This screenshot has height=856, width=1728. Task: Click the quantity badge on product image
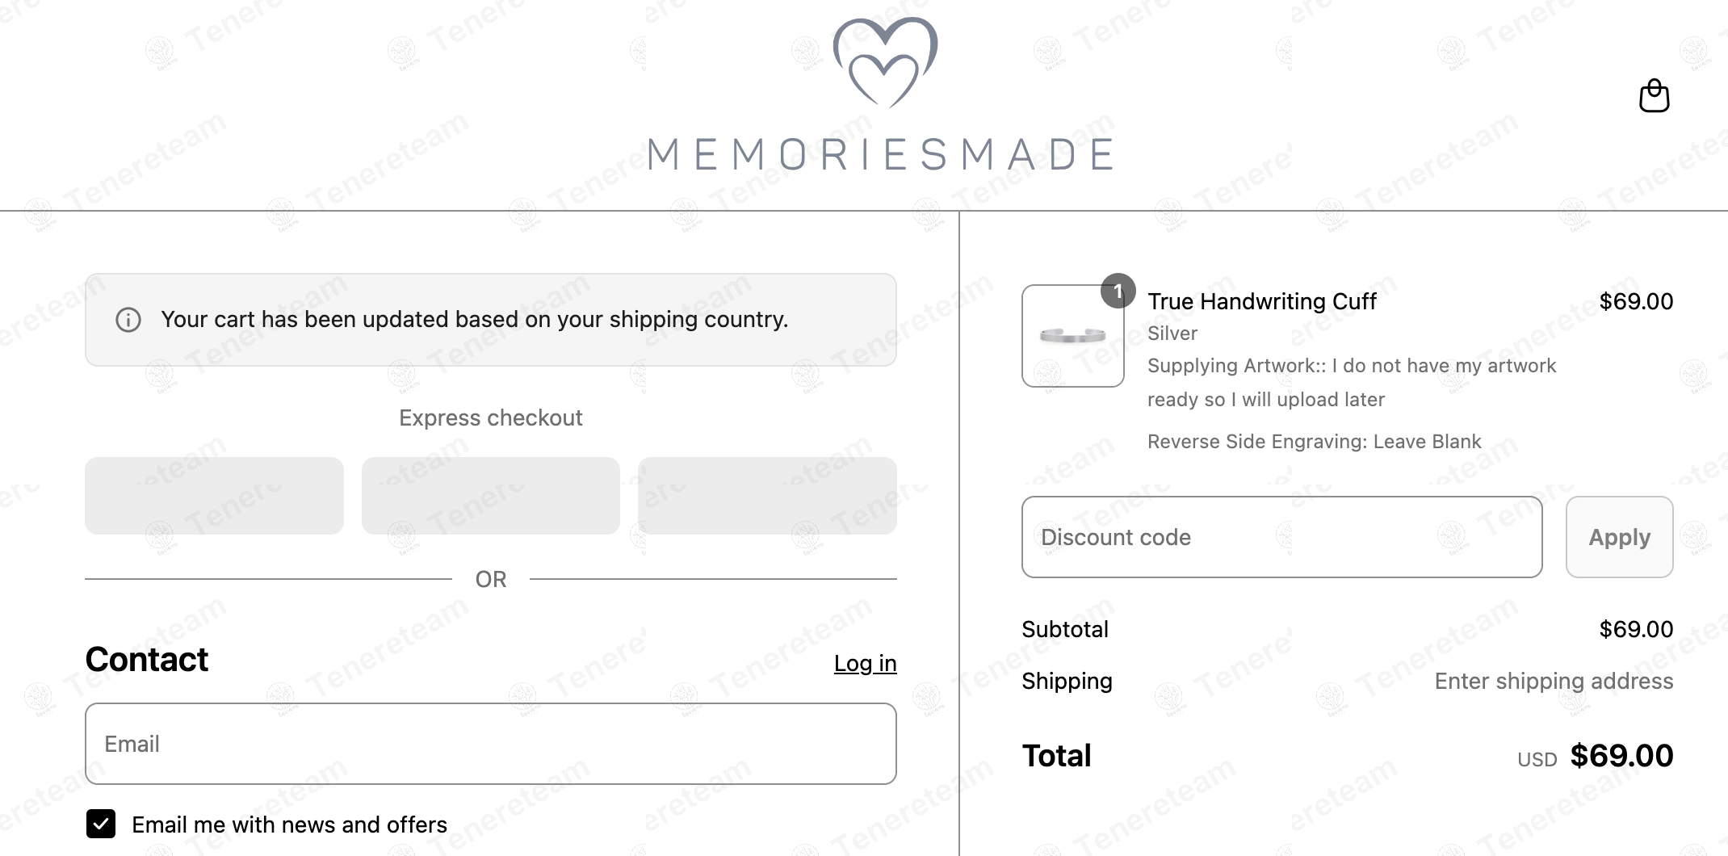[1118, 291]
